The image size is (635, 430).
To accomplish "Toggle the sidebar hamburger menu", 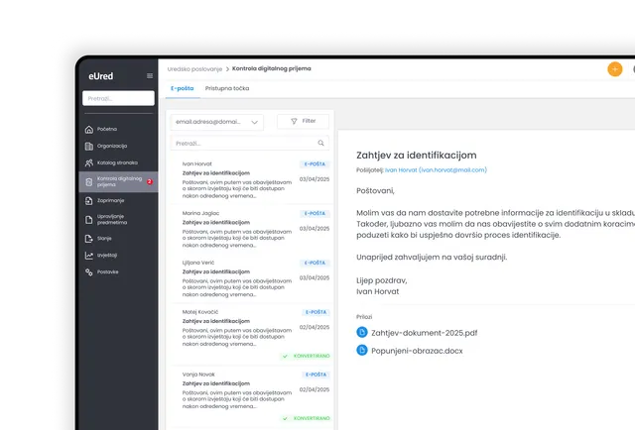I will pos(150,76).
